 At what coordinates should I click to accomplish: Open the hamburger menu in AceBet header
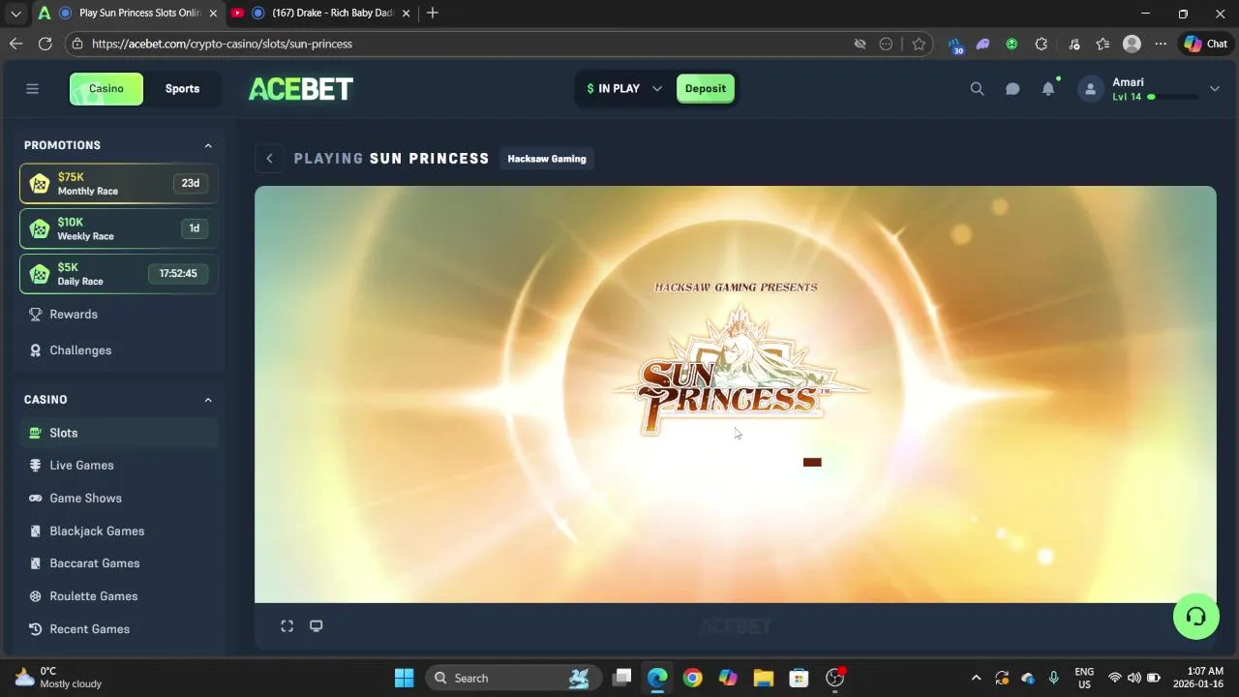(32, 88)
